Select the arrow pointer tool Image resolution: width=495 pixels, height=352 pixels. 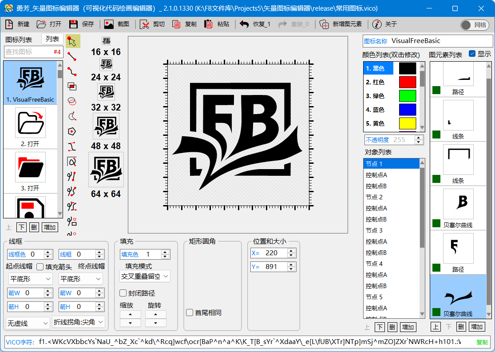(72, 41)
